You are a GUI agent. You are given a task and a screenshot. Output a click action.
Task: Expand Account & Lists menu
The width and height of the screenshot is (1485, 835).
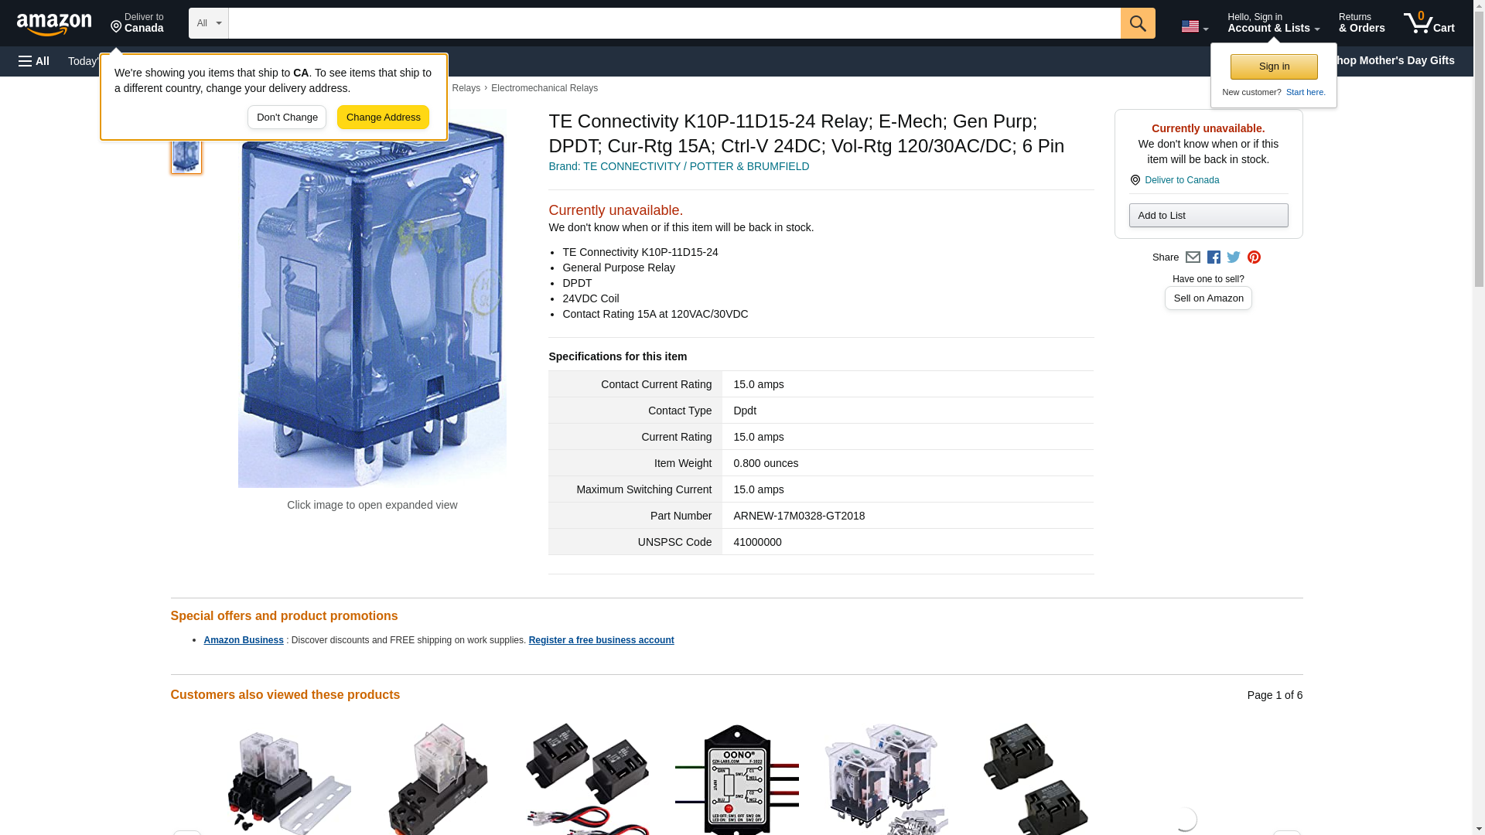(x=1273, y=22)
